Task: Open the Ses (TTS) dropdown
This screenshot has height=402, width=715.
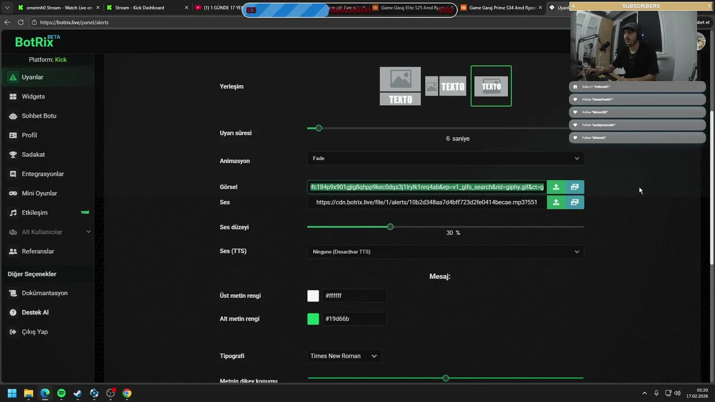Action: click(x=445, y=252)
